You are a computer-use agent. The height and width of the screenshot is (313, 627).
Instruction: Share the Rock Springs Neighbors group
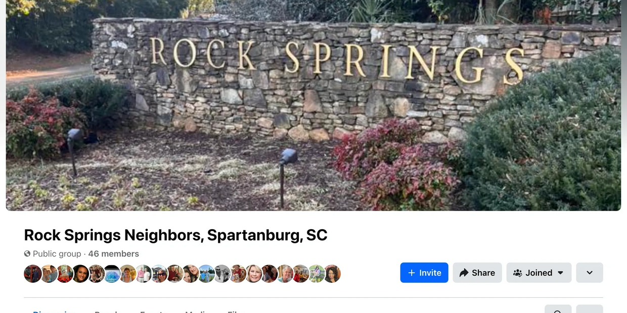point(477,273)
